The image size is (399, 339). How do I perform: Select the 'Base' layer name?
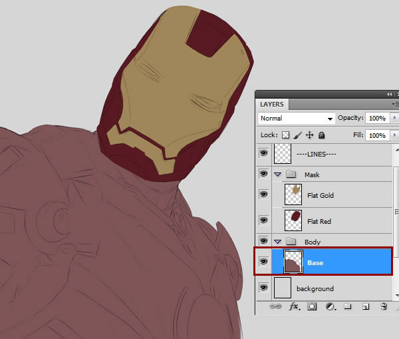coord(315,263)
